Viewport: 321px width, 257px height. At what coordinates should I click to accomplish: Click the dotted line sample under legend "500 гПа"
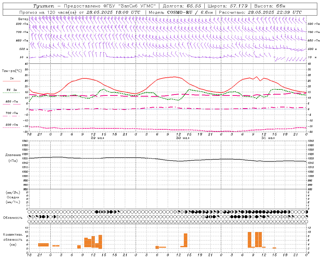[11, 127]
